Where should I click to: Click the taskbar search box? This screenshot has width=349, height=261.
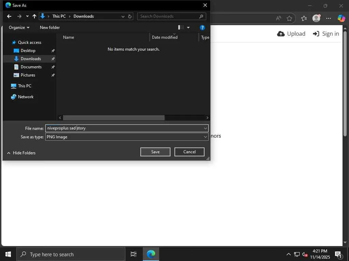click(x=71, y=254)
